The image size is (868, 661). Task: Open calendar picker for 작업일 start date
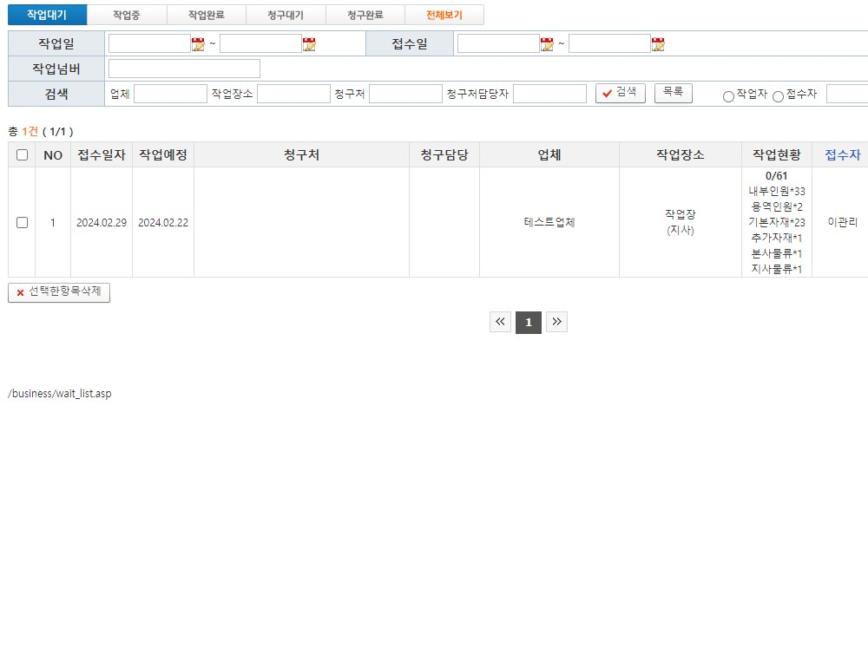click(x=198, y=44)
